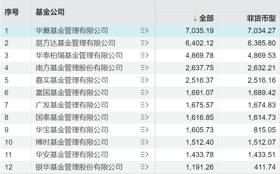Click non-monetary value 1,433.51

point(262,155)
